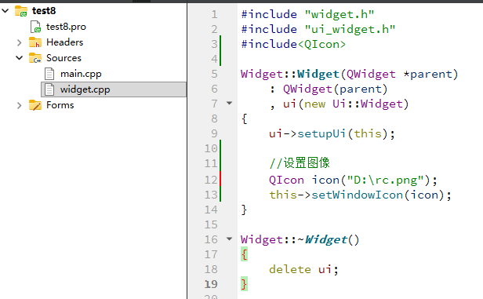This screenshot has width=483, height=299.
Task: Select the test8 project folder icon
Action: pyautogui.click(x=21, y=11)
